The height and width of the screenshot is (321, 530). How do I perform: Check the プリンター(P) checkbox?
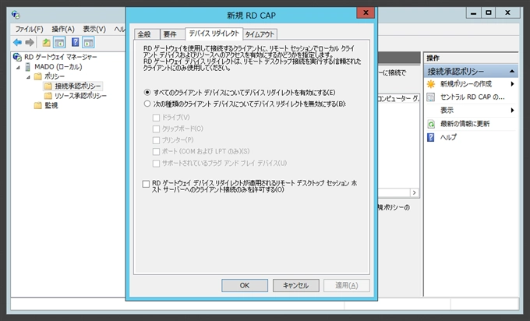tap(156, 140)
